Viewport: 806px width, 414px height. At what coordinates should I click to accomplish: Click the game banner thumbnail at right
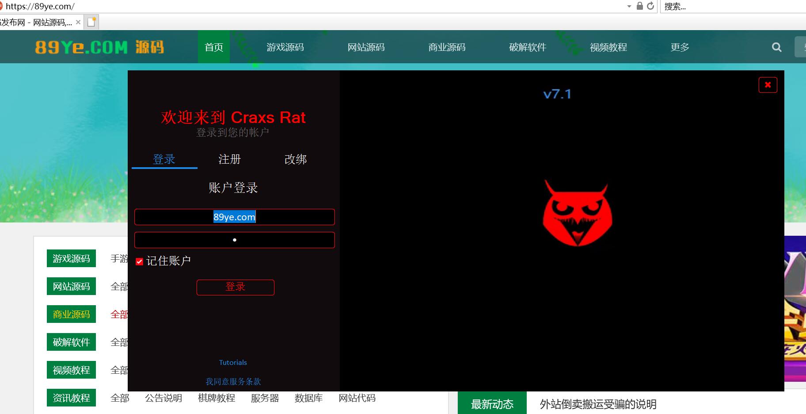coord(795,308)
